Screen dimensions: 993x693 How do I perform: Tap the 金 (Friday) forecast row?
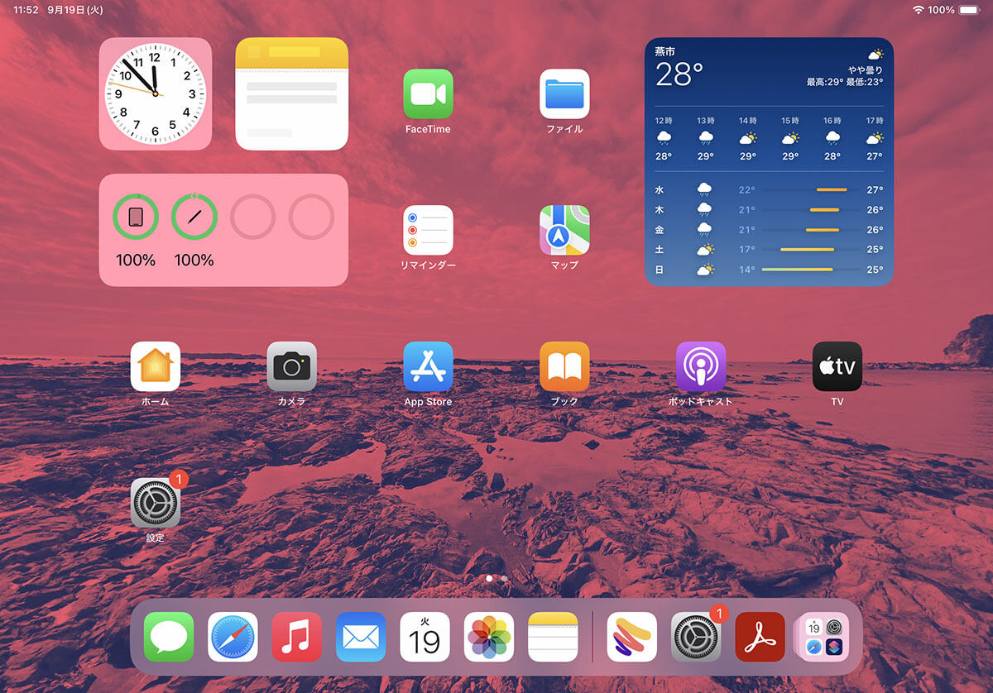coord(769,230)
